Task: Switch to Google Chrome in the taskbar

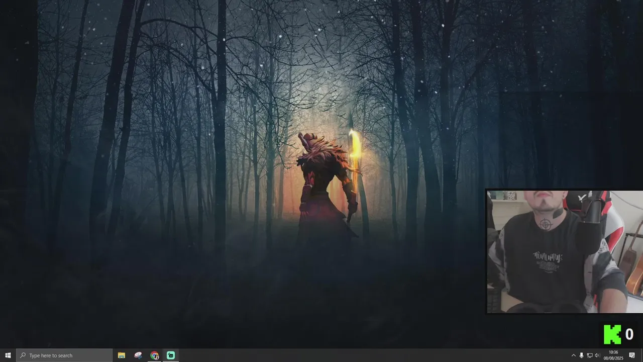Action: pos(154,355)
